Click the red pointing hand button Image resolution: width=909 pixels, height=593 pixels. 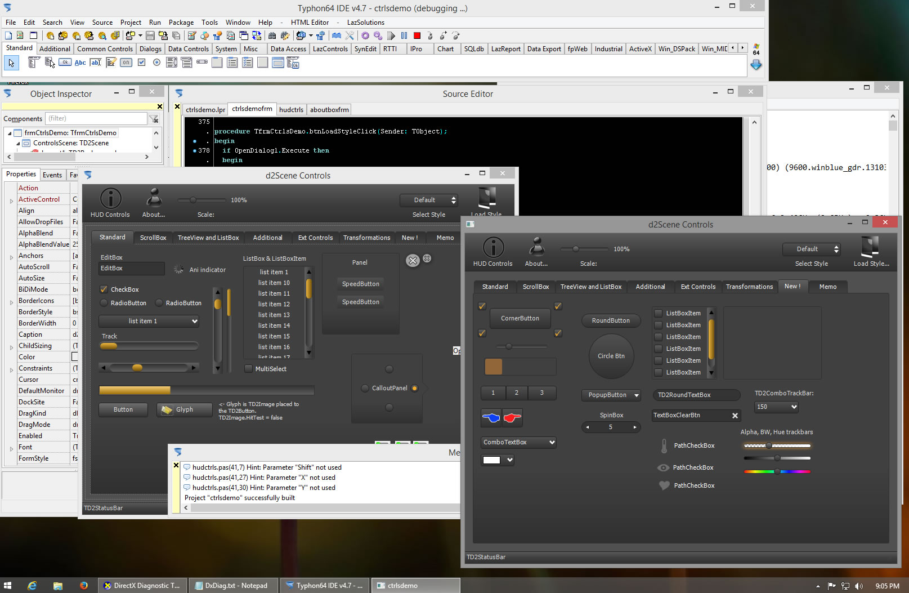tap(512, 418)
